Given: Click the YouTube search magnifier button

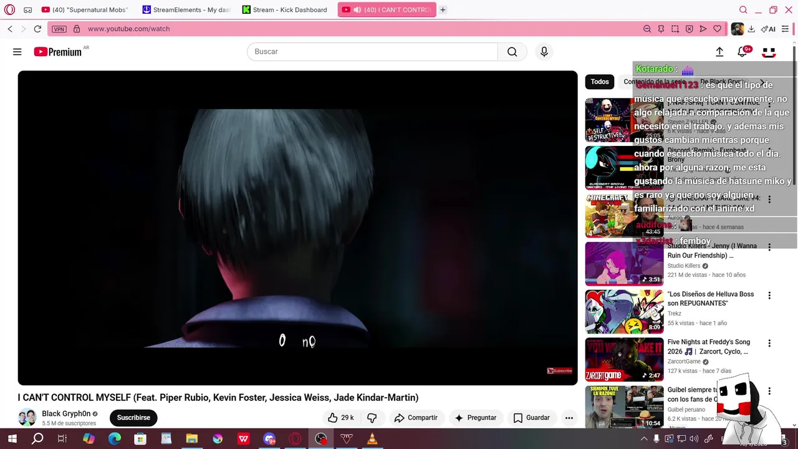Looking at the screenshot, I should point(512,52).
